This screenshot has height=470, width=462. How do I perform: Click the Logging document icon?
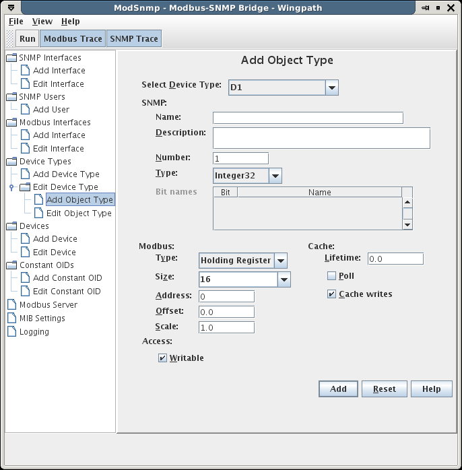(11, 331)
